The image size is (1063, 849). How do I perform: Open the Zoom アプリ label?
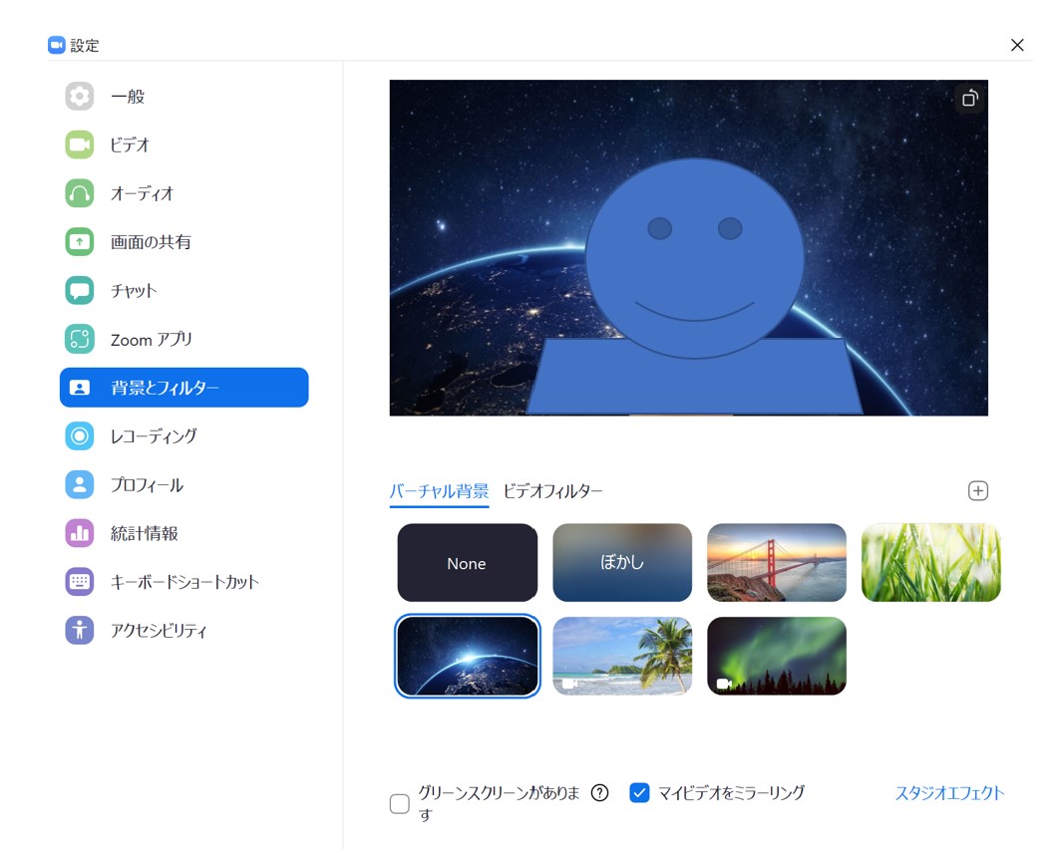point(152,340)
